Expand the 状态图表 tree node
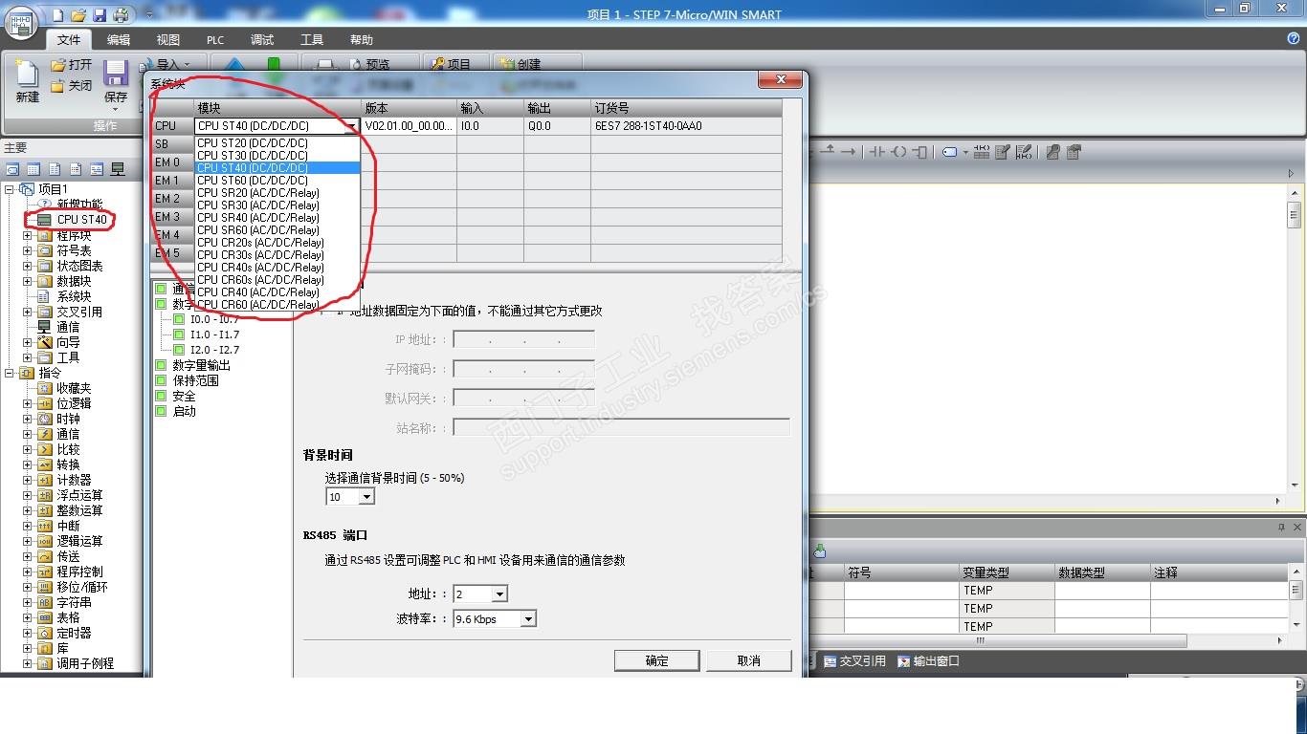Screen dimensions: 1307x734 point(28,266)
